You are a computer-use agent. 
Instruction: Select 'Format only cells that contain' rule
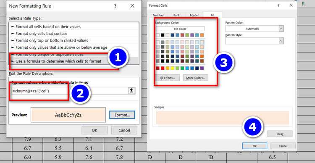click(74, 34)
